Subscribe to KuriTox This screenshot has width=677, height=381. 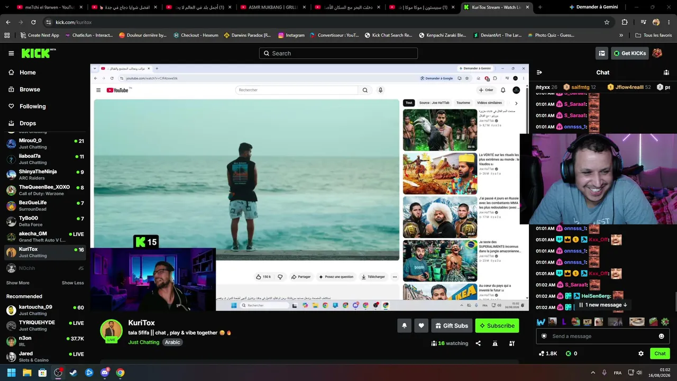point(497,326)
